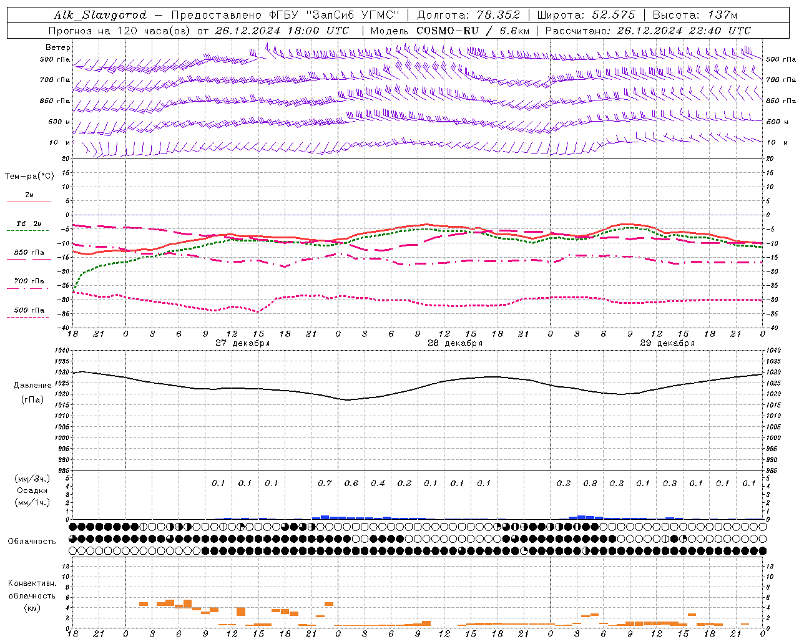The width and height of the screenshot is (799, 639).
Task: Click the "Давление" pressure panel label
Action: [x=32, y=386]
